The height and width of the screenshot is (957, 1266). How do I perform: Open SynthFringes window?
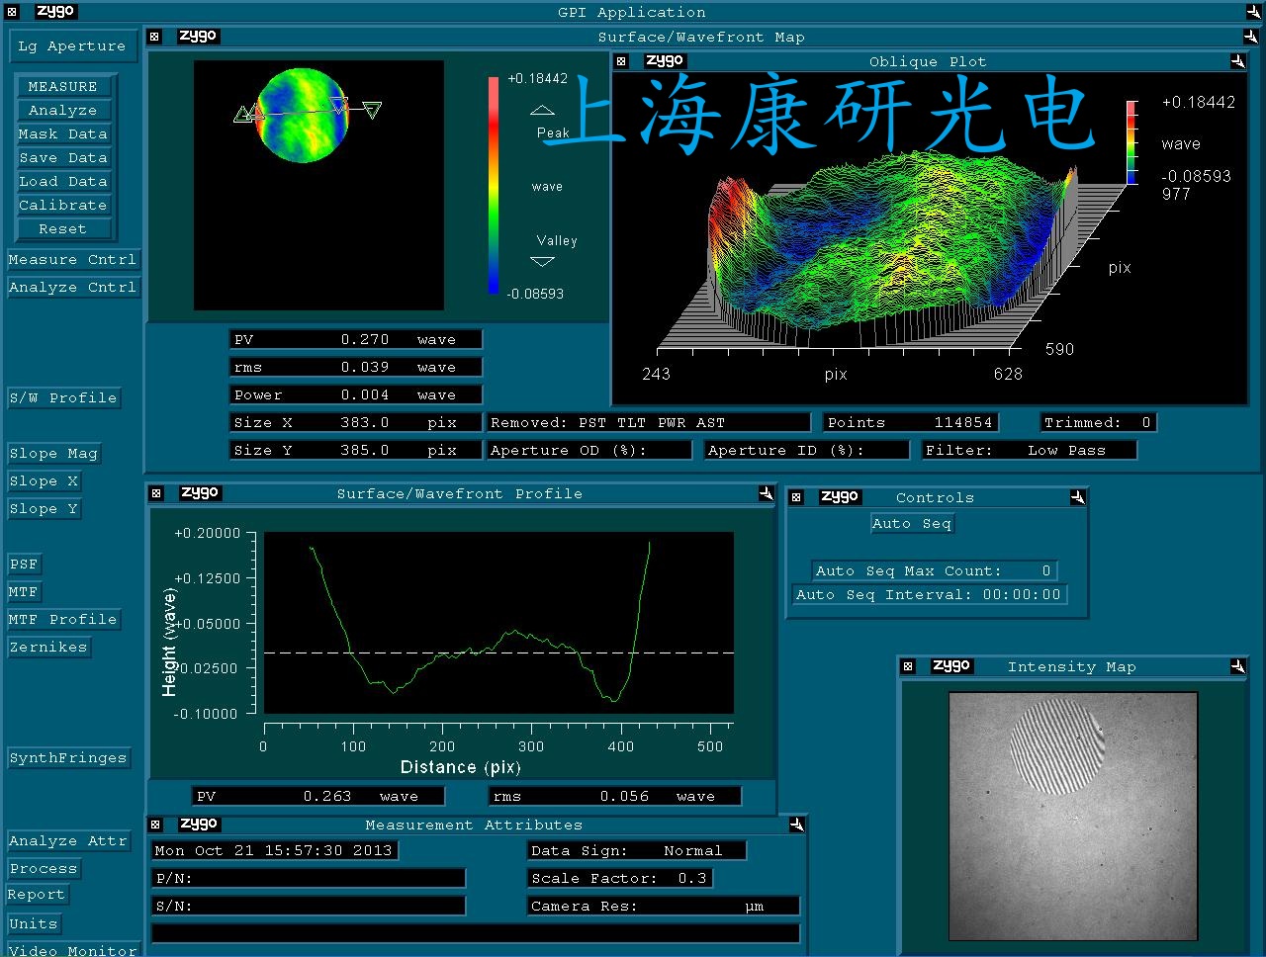(x=68, y=757)
